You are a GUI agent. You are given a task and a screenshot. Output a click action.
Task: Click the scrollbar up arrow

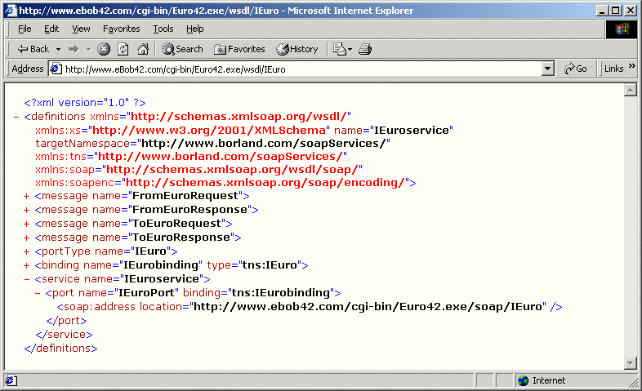pos(630,90)
